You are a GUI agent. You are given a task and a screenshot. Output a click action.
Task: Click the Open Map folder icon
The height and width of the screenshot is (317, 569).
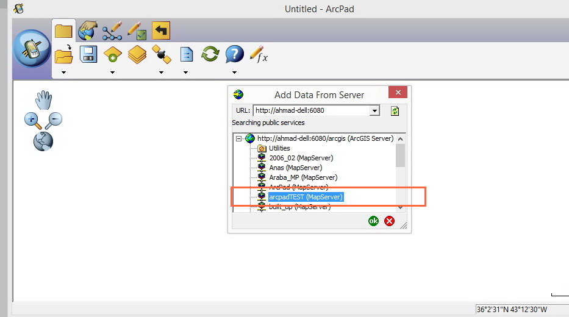click(x=64, y=54)
